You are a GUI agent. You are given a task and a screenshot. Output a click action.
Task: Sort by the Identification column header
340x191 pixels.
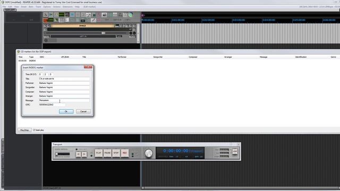[x=301, y=57]
